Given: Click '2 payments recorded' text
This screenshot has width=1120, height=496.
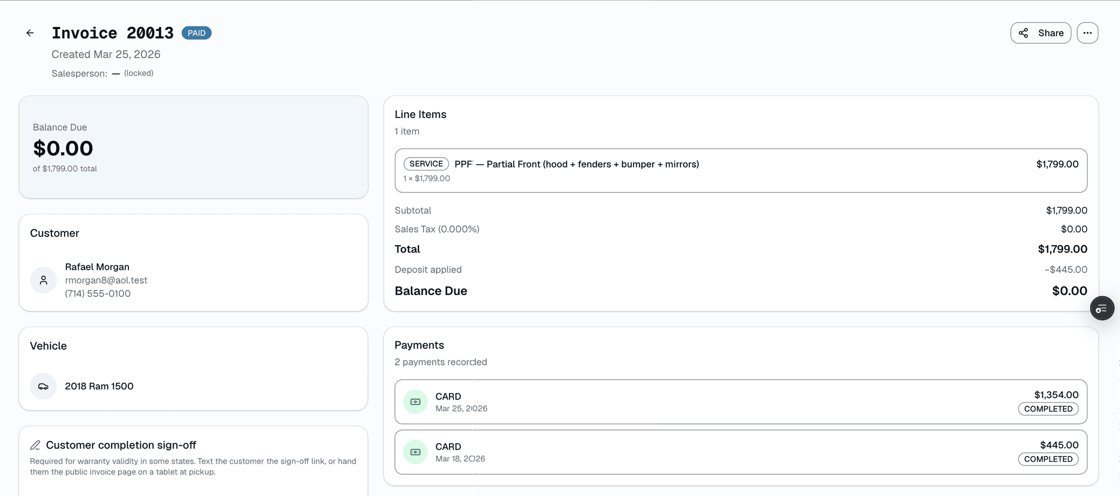Looking at the screenshot, I should click(441, 362).
